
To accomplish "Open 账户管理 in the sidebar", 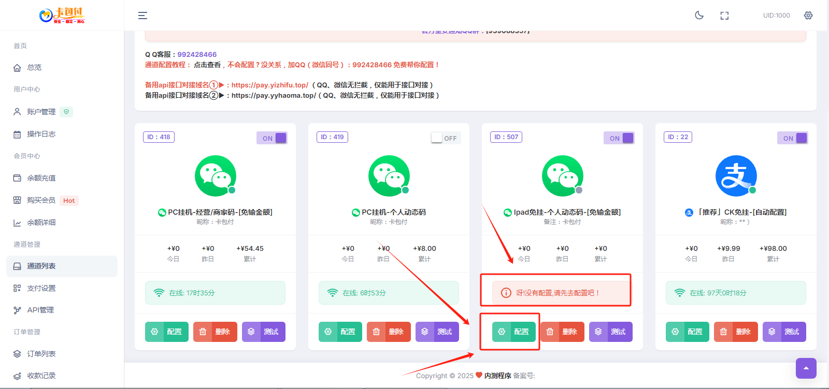I will point(62,112).
